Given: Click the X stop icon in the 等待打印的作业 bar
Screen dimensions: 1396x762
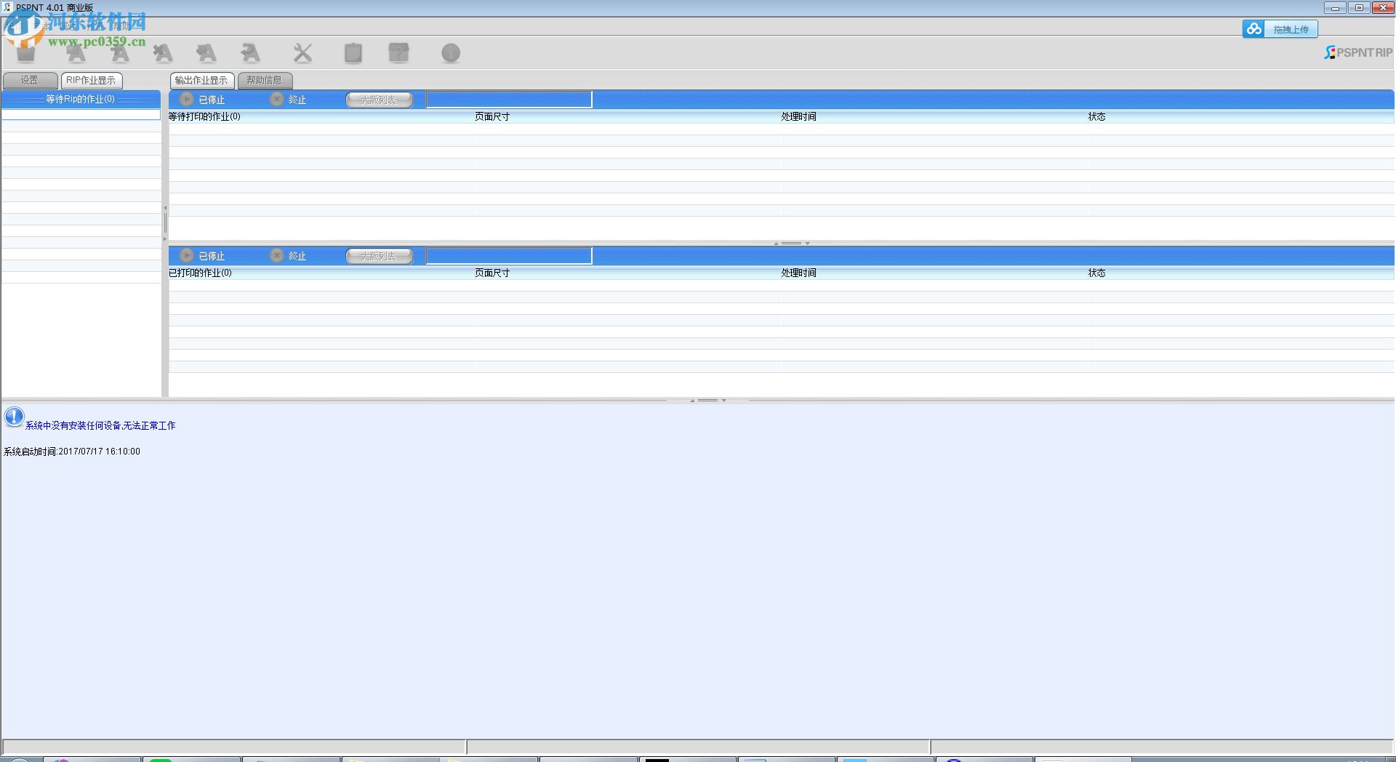Looking at the screenshot, I should [x=277, y=100].
